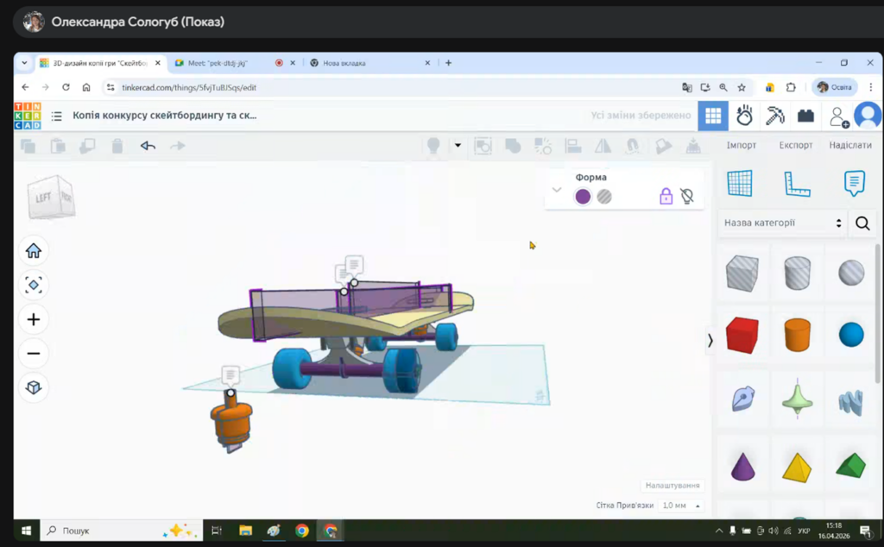The height and width of the screenshot is (547, 884).
Task: Open the Workplane tool
Action: pyautogui.click(x=740, y=183)
